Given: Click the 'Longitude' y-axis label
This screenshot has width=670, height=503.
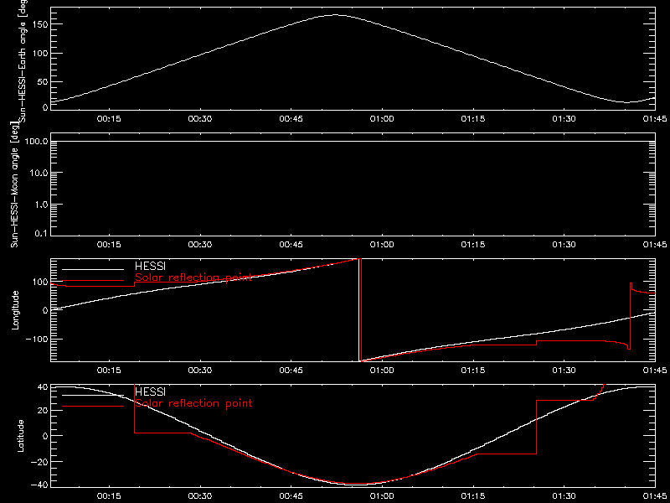Looking at the screenshot, I should click(x=15, y=309).
